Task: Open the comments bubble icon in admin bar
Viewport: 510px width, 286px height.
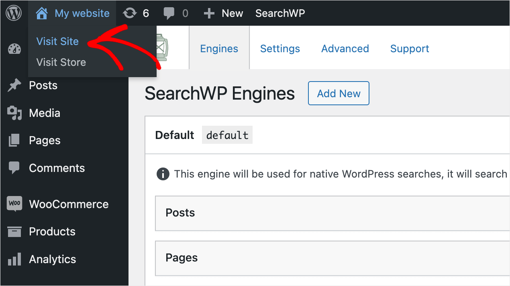Action: coord(169,14)
